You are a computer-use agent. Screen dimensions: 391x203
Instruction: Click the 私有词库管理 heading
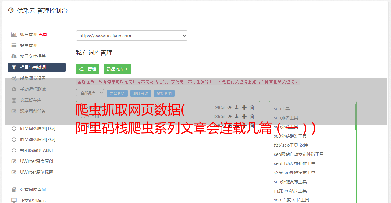coord(94,53)
